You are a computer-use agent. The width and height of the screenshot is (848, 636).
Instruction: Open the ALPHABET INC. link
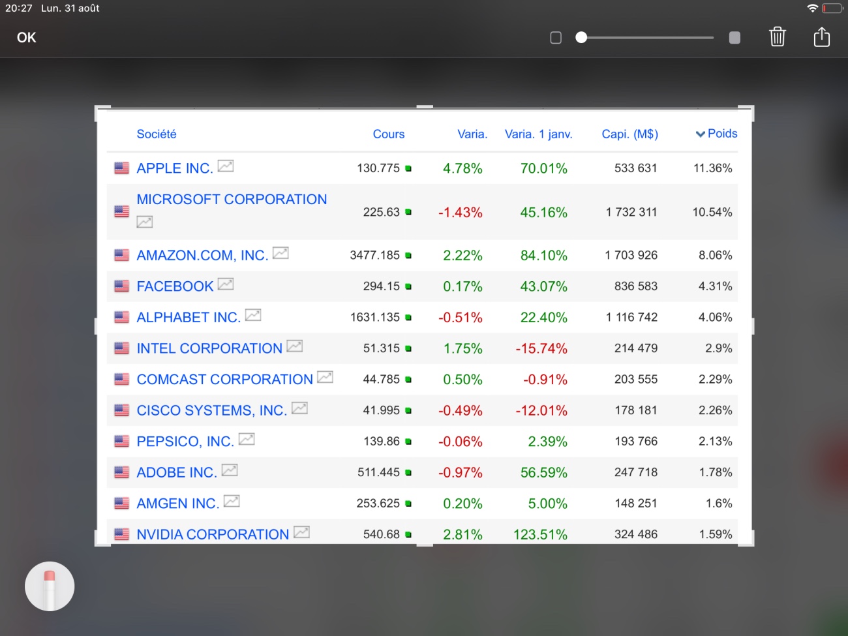tap(189, 318)
